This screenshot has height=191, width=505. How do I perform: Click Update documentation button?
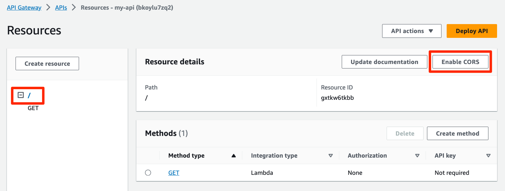(384, 62)
